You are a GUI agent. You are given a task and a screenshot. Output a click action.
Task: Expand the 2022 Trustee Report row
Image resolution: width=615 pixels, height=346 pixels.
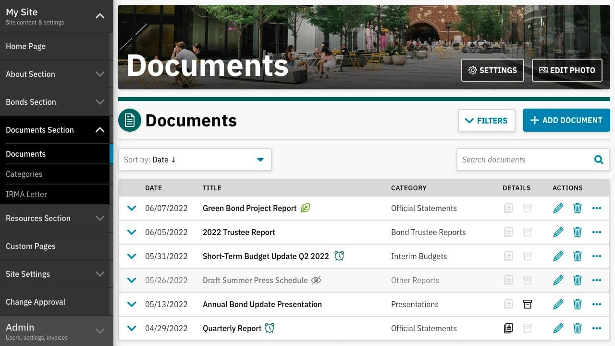[x=132, y=232]
